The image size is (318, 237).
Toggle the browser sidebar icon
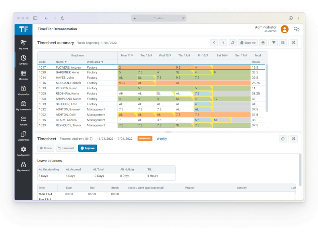pos(35,18)
